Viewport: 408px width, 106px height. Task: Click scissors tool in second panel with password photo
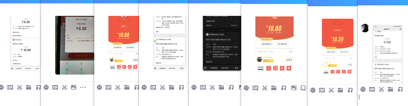coord(65,87)
